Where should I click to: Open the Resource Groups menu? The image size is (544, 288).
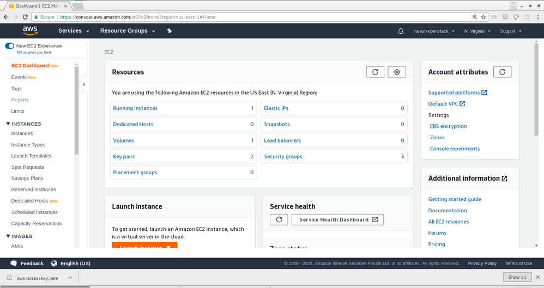[128, 31]
